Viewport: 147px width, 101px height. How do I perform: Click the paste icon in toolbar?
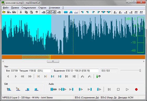[31, 12]
